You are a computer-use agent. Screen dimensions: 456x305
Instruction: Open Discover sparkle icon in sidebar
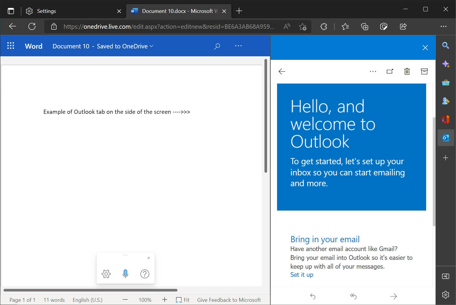(x=445, y=64)
